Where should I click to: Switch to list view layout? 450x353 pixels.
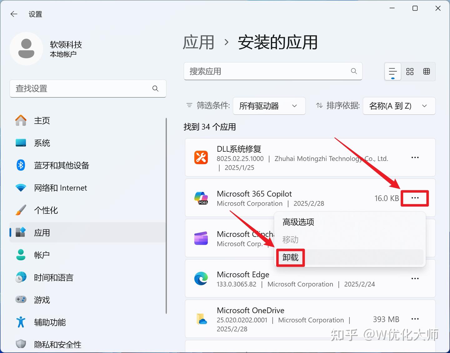coord(393,71)
